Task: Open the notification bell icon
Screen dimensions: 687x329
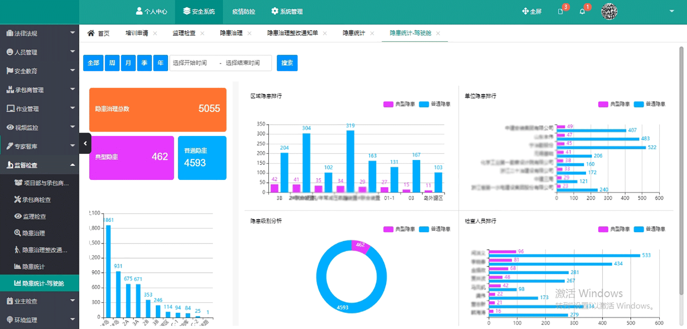Action: pos(582,11)
